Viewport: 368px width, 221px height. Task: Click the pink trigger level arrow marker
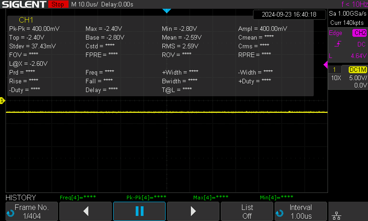coord(326,65)
